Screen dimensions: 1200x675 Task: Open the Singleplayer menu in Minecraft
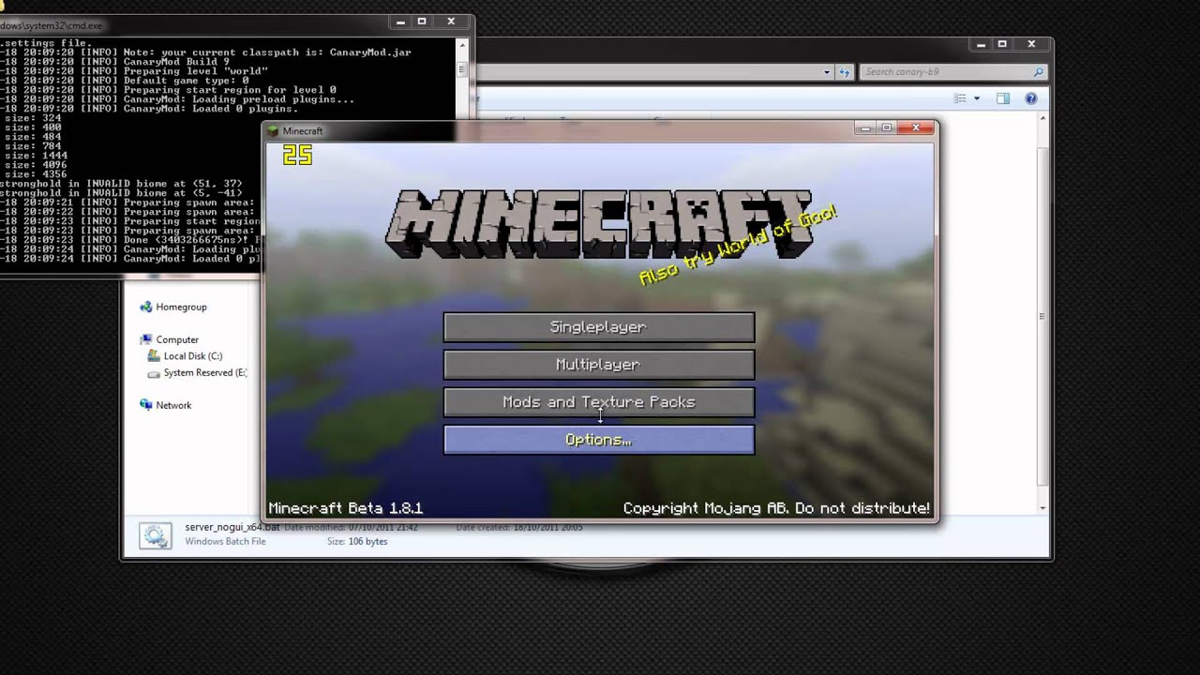point(598,327)
